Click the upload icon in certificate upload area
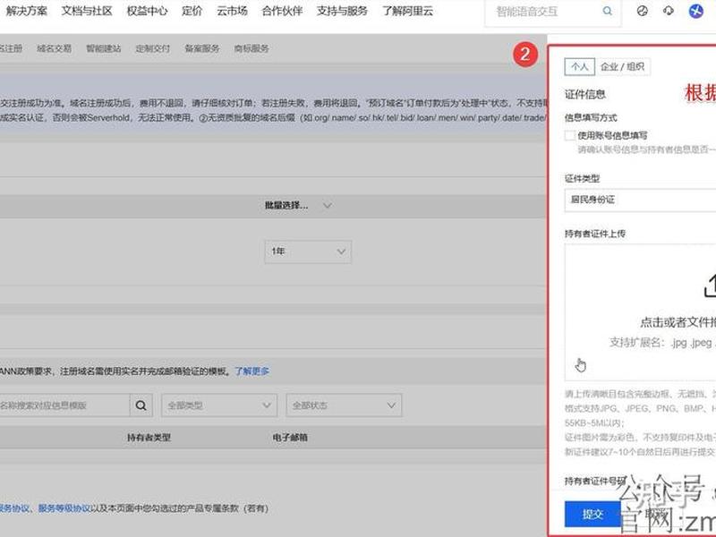 pos(710,286)
